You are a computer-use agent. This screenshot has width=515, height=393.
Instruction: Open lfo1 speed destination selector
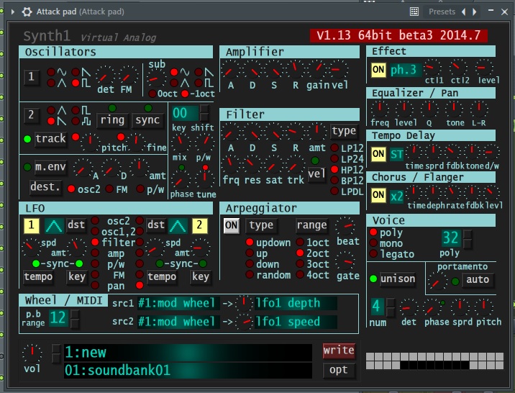pos(296,322)
